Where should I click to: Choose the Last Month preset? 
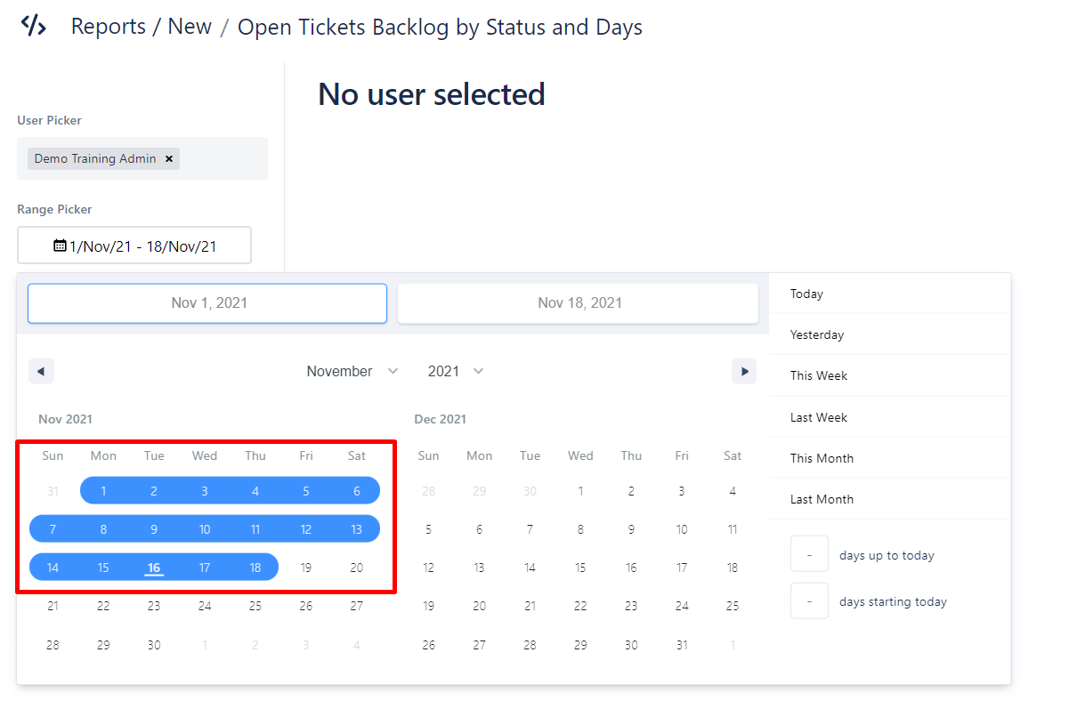(821, 499)
